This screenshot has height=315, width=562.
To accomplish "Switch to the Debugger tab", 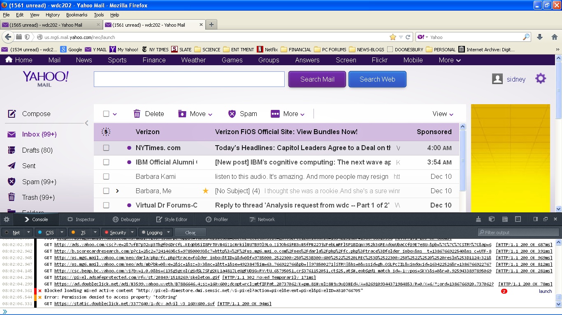I will [127, 219].
